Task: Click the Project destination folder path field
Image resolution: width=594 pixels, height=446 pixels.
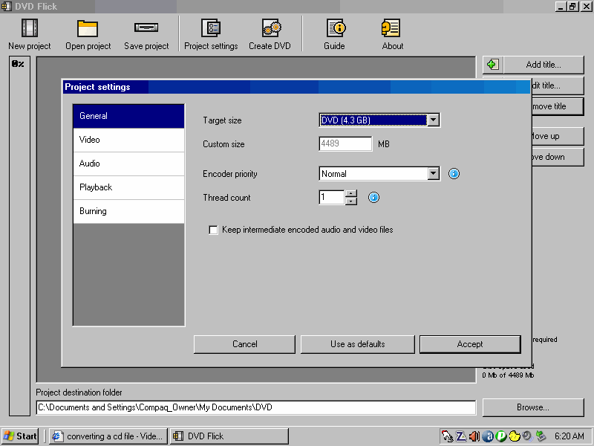Action: pyautogui.click(x=255, y=407)
